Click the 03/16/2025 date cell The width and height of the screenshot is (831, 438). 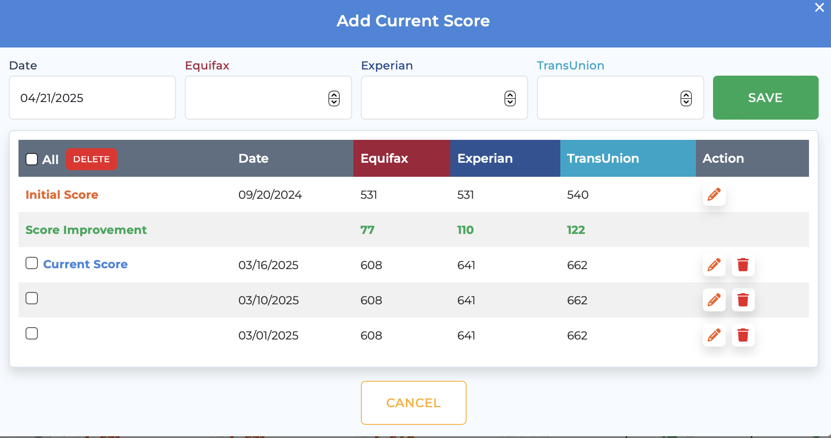pyautogui.click(x=268, y=265)
